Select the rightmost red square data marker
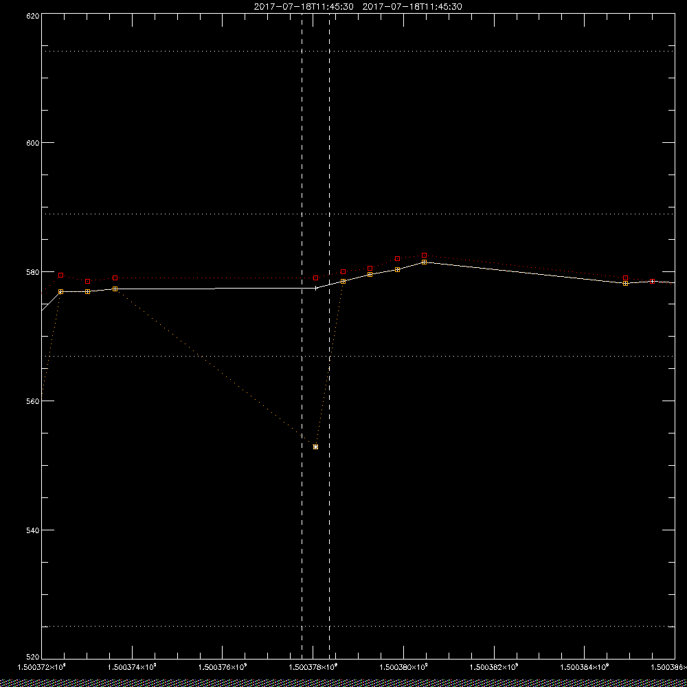Viewport: 687px width, 687px height. point(653,281)
